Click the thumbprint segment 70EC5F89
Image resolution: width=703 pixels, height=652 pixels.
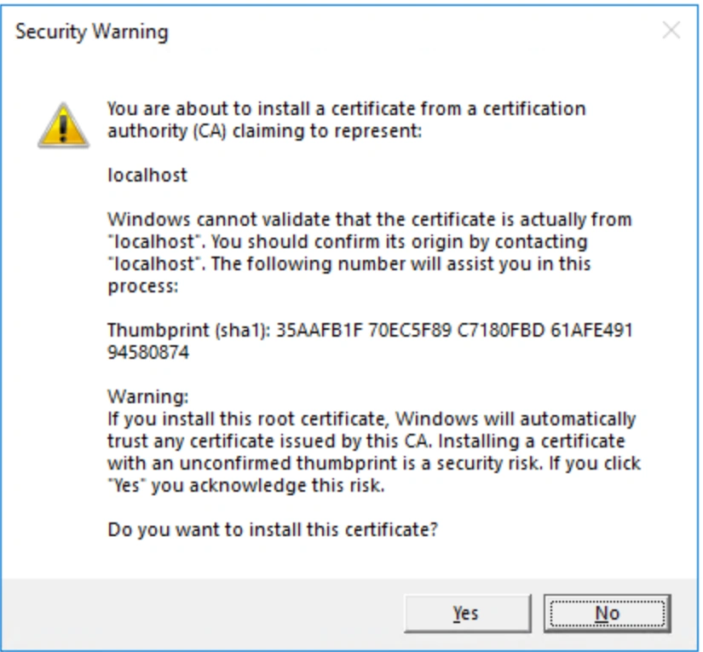[x=410, y=331]
